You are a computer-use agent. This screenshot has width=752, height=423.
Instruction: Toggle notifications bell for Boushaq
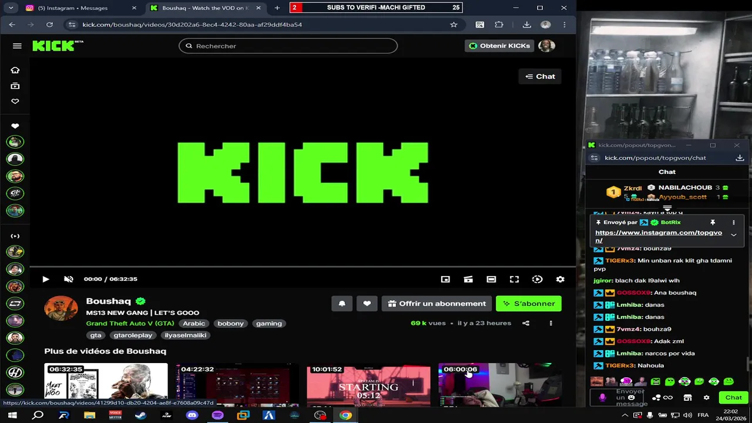click(x=342, y=304)
